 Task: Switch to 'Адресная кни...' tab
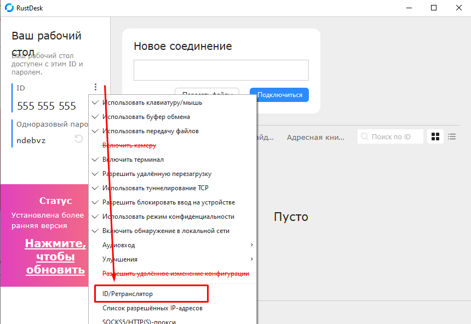315,138
